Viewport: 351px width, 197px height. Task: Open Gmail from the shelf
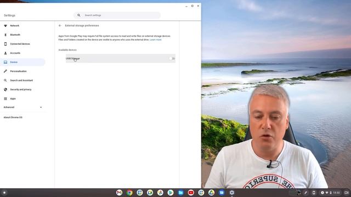[x=120, y=192]
